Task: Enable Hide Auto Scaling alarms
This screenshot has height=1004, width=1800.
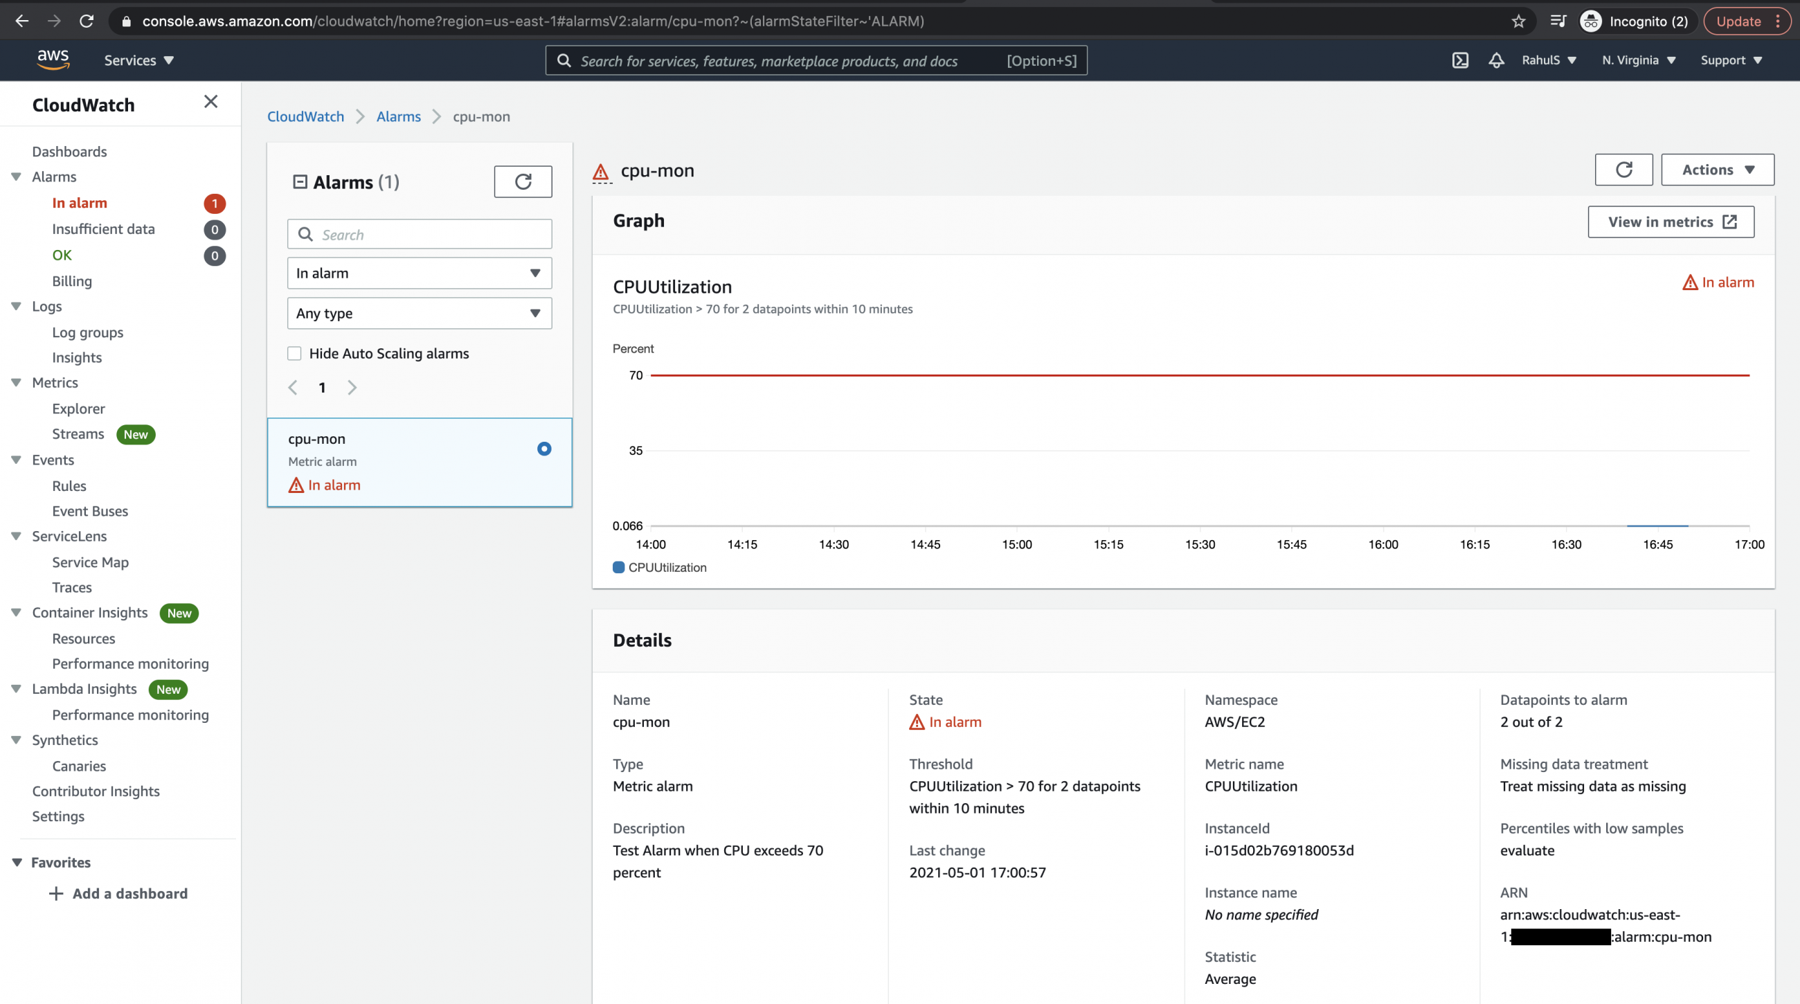Action: coord(294,354)
